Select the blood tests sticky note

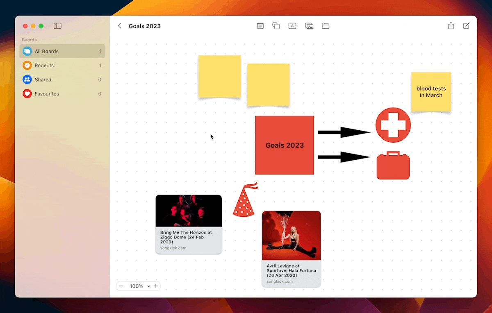431,92
